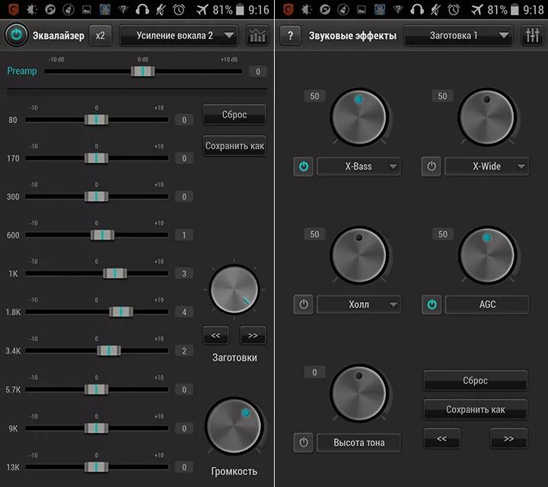The height and width of the screenshot is (487, 548).
Task: Toggle the AGC power button
Action: click(432, 304)
